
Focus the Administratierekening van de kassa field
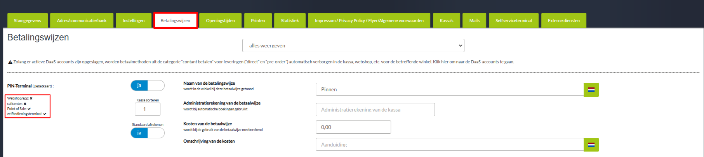[375, 110]
